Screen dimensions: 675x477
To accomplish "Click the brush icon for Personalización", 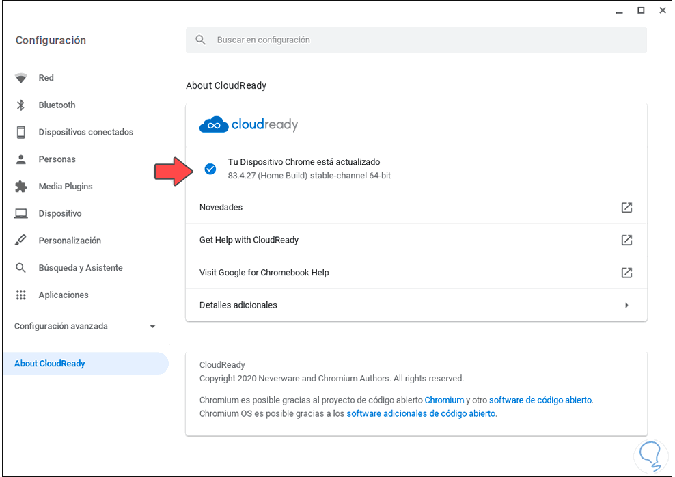I will coord(21,241).
